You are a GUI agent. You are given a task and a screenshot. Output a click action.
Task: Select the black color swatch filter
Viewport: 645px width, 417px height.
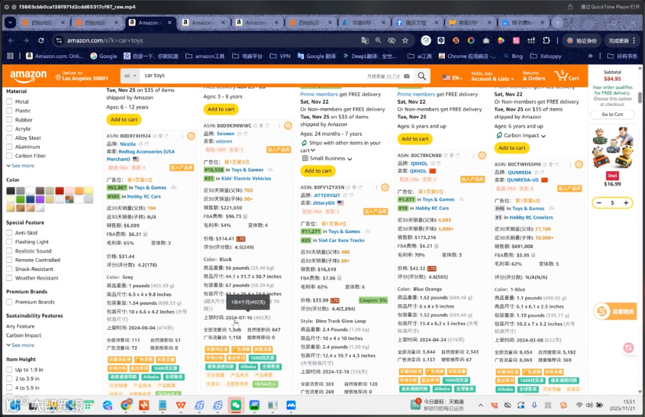(x=10, y=191)
